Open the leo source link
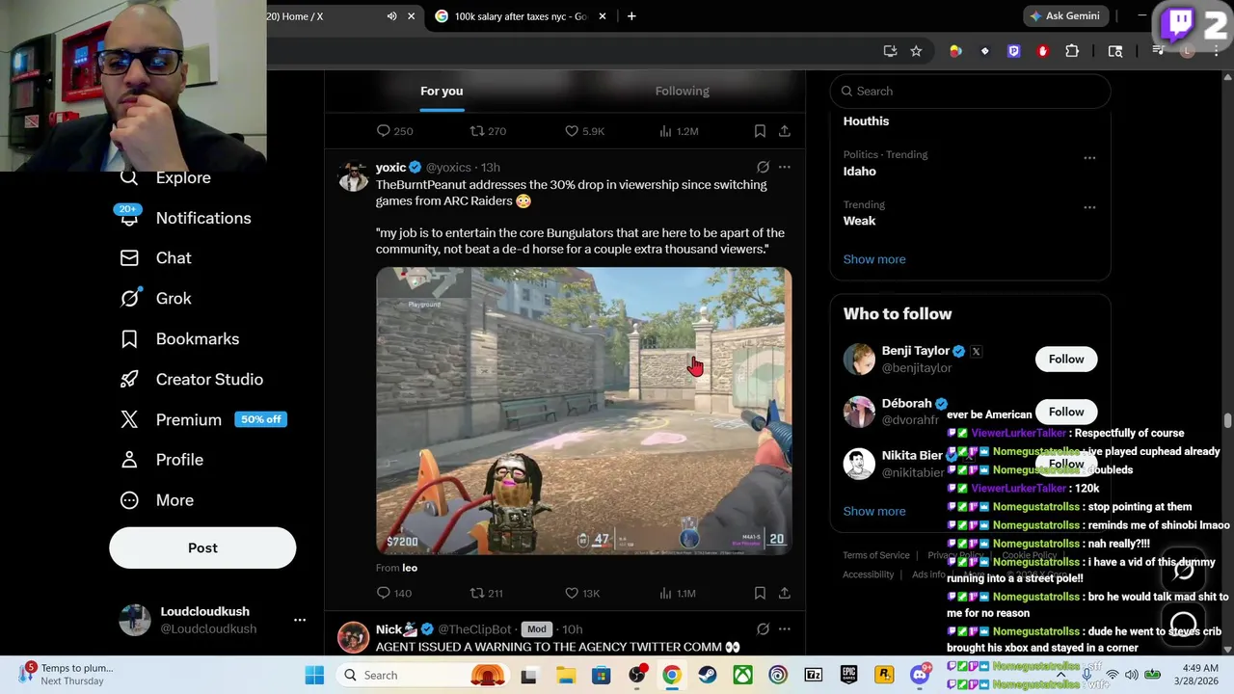Screen dimensions: 1234x694 pyautogui.click(x=410, y=568)
